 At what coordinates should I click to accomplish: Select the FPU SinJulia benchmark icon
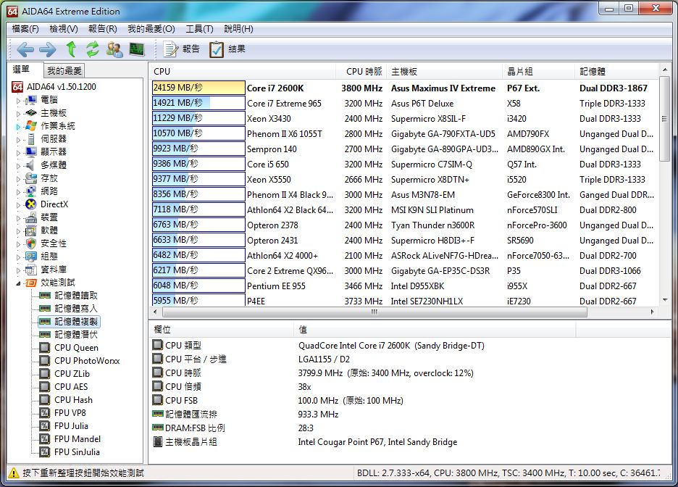click(44, 452)
